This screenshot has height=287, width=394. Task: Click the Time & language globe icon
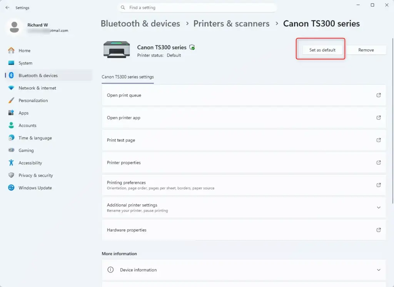coord(11,138)
